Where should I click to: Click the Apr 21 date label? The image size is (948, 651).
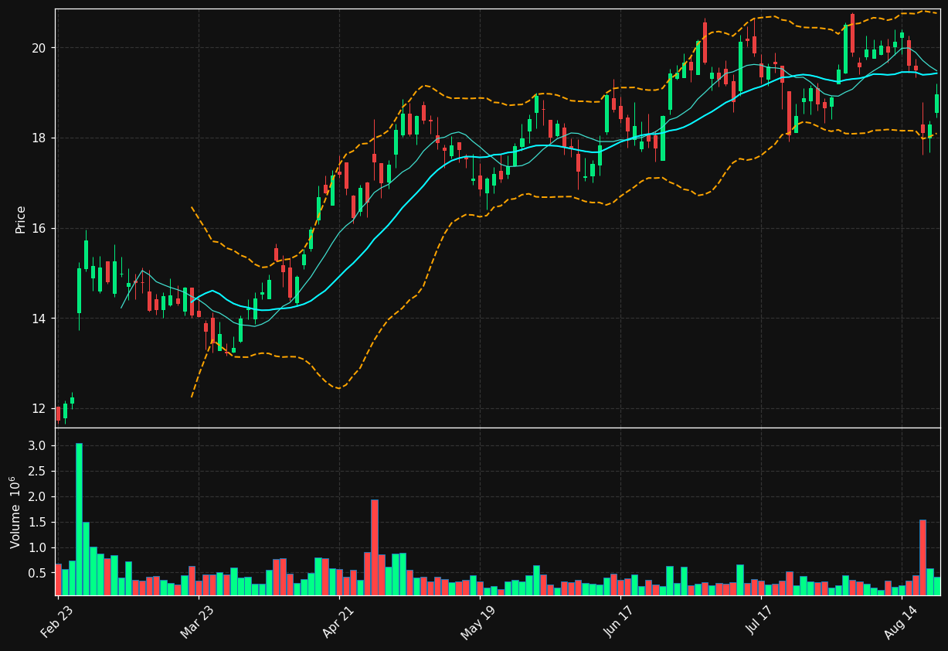coord(338,622)
